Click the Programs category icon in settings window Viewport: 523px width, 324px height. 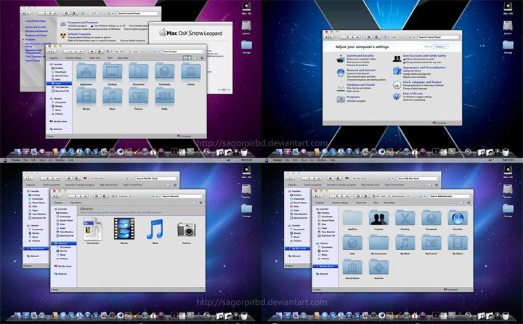tap(341, 99)
